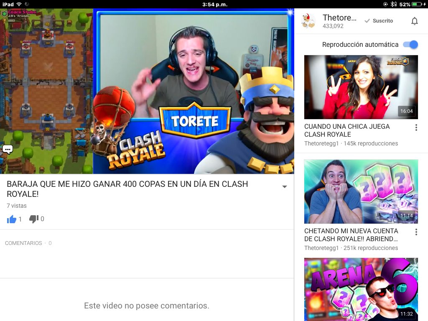The height and width of the screenshot is (321, 428).
Task: Tap the notification bell icon
Action: click(x=414, y=21)
